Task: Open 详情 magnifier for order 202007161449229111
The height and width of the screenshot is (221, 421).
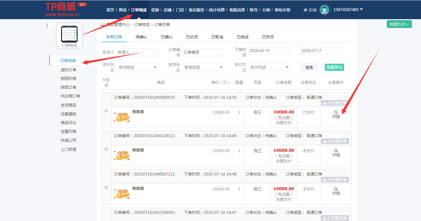Action: coord(336,151)
